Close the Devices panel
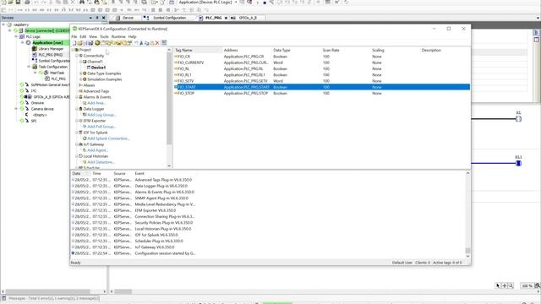 [103, 18]
